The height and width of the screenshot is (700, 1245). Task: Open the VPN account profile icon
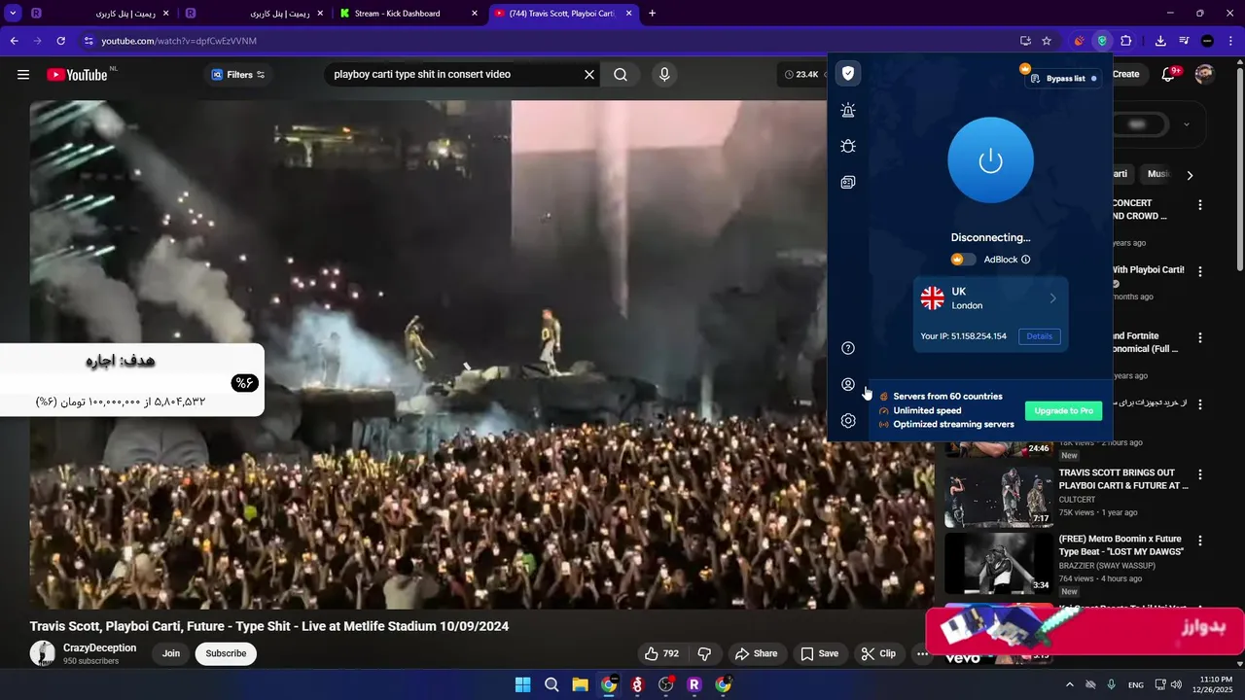point(848,384)
